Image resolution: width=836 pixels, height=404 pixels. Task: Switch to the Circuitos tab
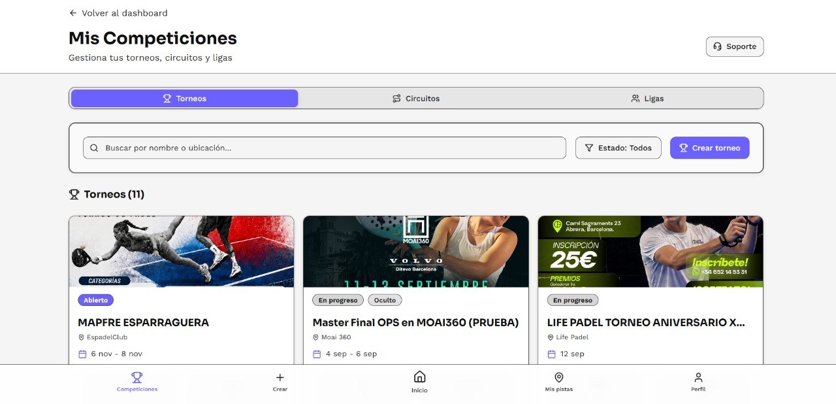pos(416,99)
